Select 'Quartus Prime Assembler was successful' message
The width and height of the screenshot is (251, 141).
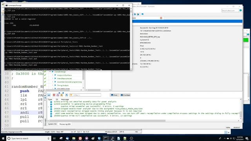coord(92,106)
